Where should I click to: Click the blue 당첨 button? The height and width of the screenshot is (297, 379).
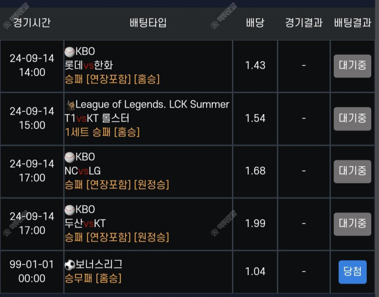click(x=352, y=272)
